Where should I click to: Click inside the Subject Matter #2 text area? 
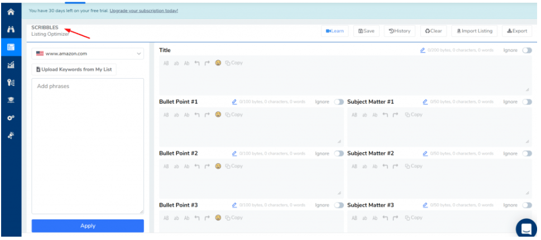tap(439, 179)
